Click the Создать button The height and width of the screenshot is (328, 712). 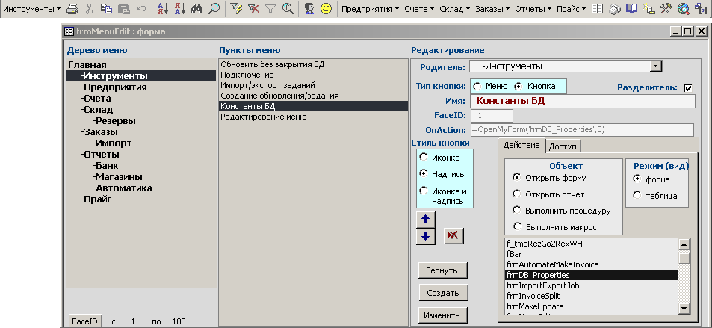[443, 293]
